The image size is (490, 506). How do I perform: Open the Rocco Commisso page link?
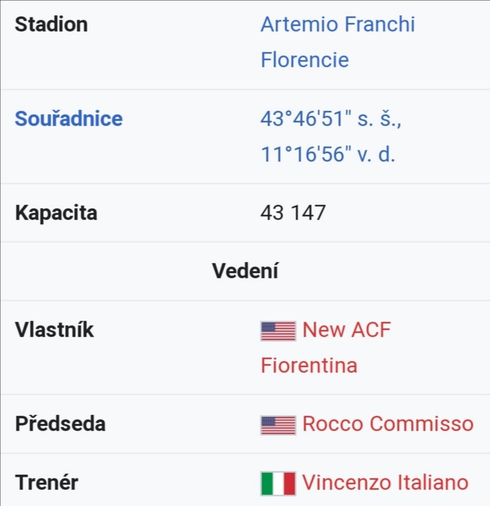pyautogui.click(x=388, y=424)
